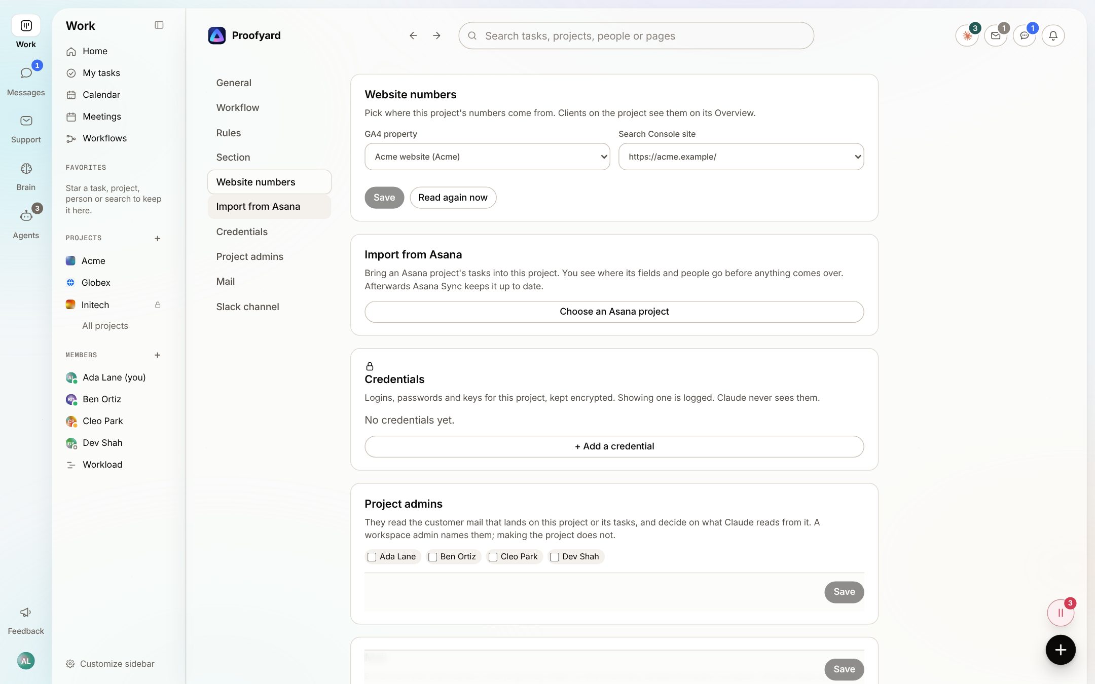Add a new member with plus icon

click(158, 355)
